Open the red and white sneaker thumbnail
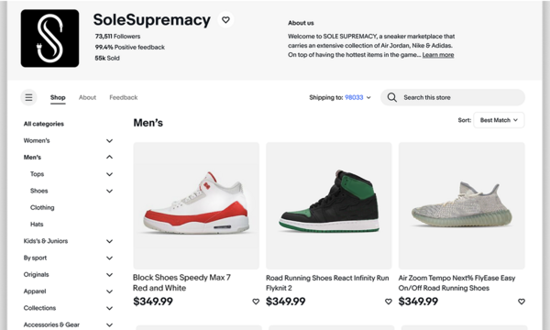 pos(196,205)
